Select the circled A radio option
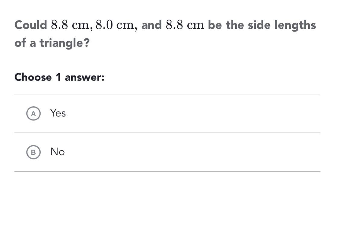Viewport: 362px width, 238px height. pos(33,114)
